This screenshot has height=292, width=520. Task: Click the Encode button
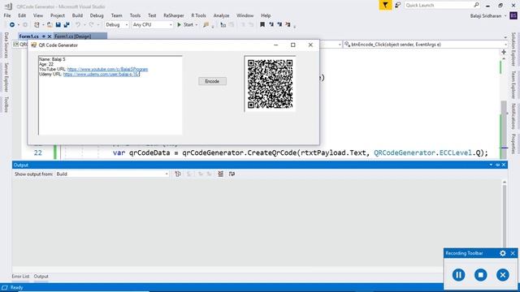click(x=213, y=81)
